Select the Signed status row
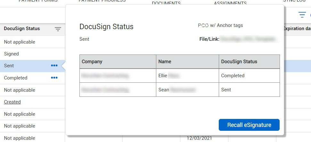This screenshot has height=142, width=311. (x=33, y=54)
